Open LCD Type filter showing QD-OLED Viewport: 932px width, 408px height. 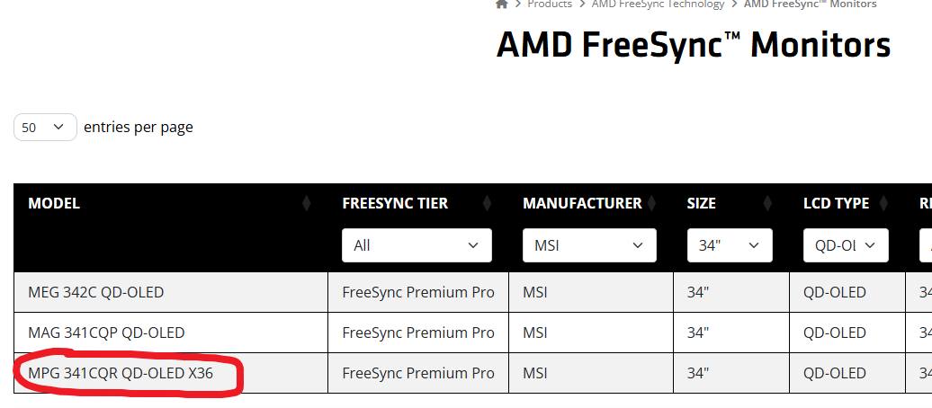click(x=846, y=245)
